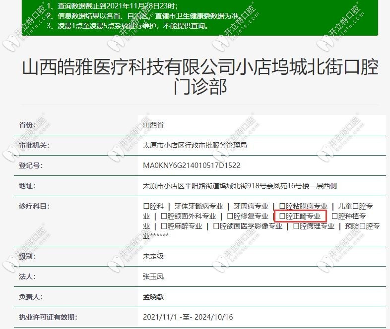
Task: Select registration number MA0KNY6G214010517D1522
Action: (x=192, y=165)
